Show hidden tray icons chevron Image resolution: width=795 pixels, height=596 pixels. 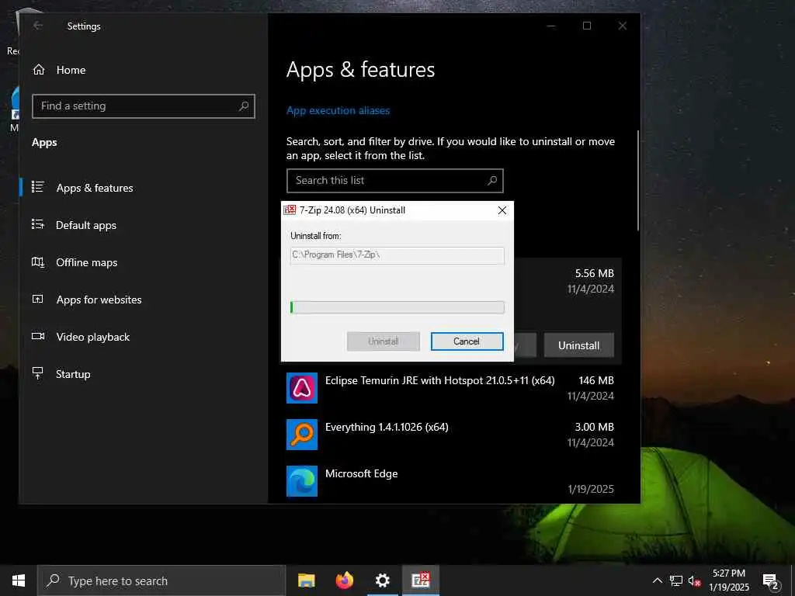pyautogui.click(x=657, y=580)
